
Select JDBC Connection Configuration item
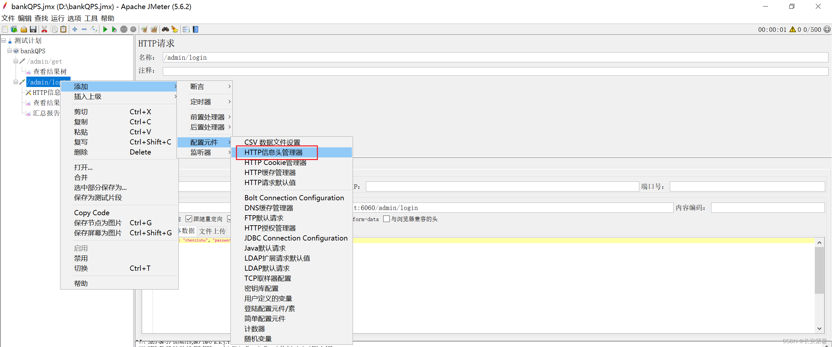292,238
